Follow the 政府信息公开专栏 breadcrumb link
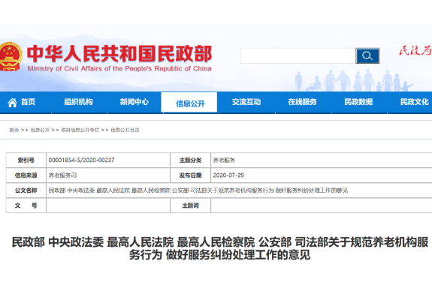 [80, 130]
